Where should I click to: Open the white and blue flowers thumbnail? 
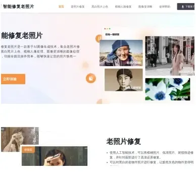168,89
